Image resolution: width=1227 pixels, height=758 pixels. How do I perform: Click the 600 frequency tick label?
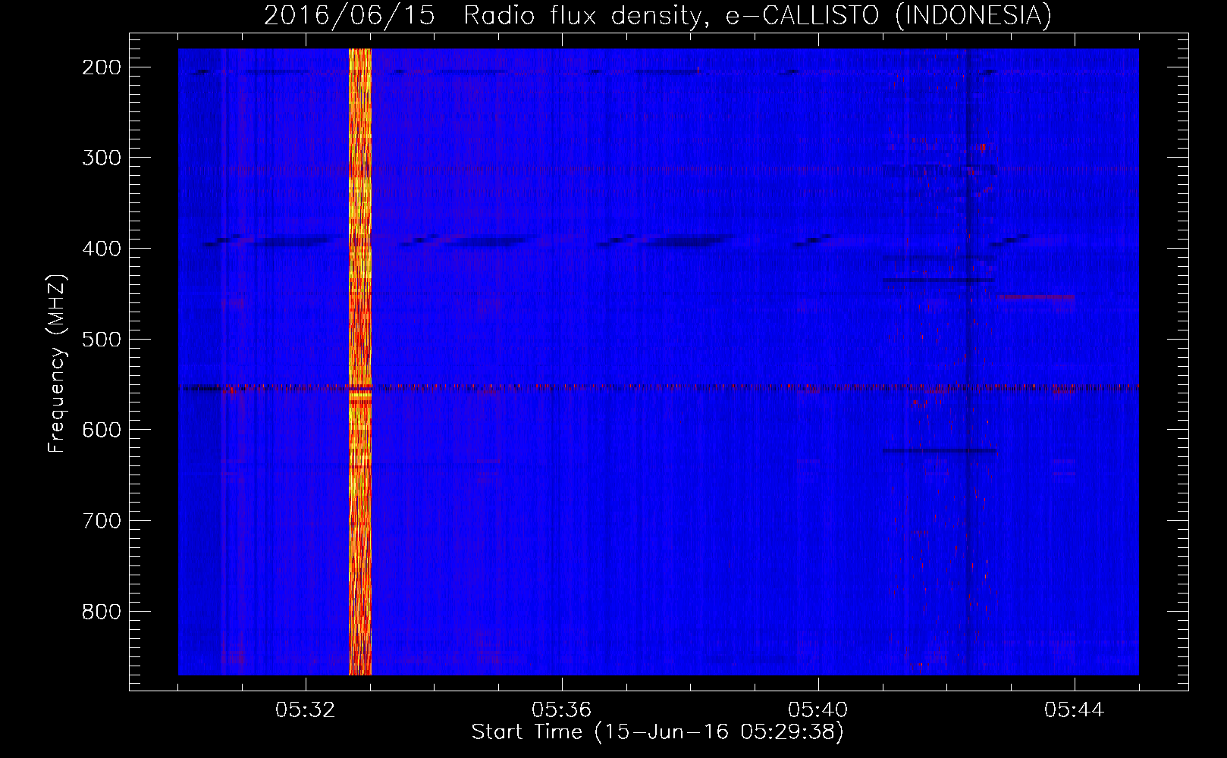tap(102, 430)
